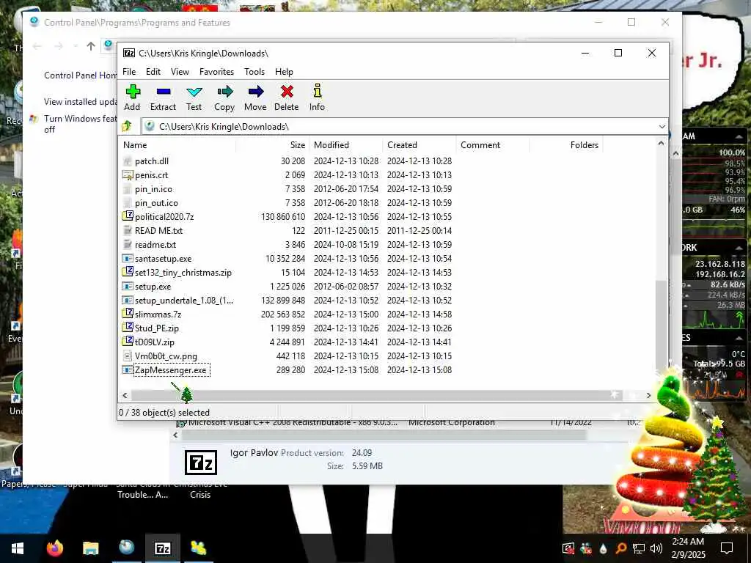Viewport: 751px width, 563px height.
Task: Click the network tray icon
Action: (x=639, y=548)
